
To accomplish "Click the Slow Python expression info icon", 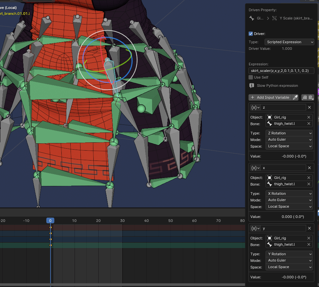I will pos(252,86).
